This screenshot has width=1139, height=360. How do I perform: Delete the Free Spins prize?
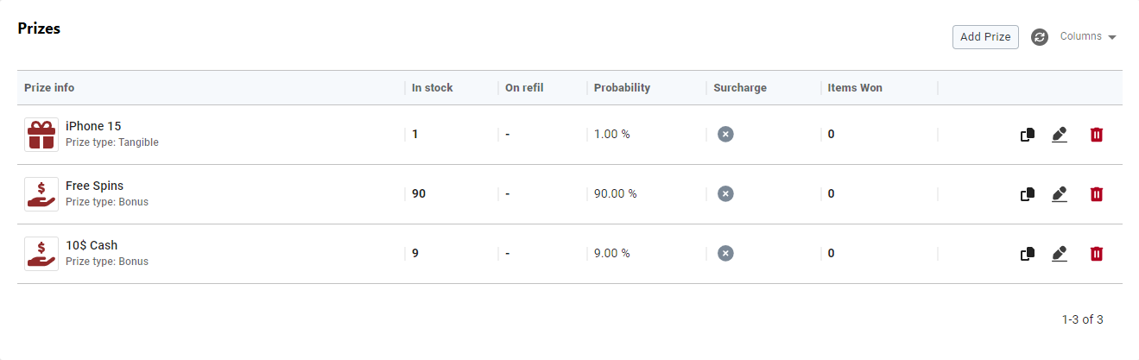(1096, 194)
